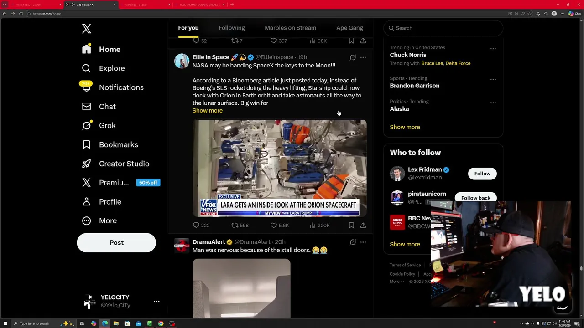Open more options for DramaAlert post
Image resolution: width=584 pixels, height=328 pixels.
363,242
